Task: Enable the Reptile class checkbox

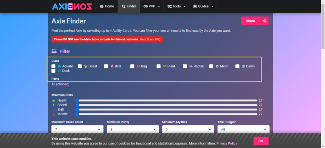Action: tap(185, 66)
